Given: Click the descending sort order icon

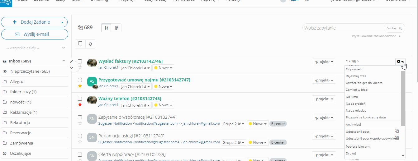Looking at the screenshot, I should coord(116,28).
